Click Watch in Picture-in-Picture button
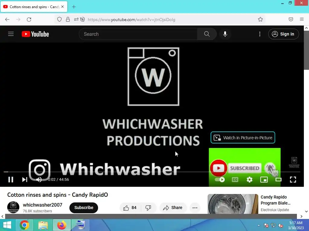 pos(243,137)
